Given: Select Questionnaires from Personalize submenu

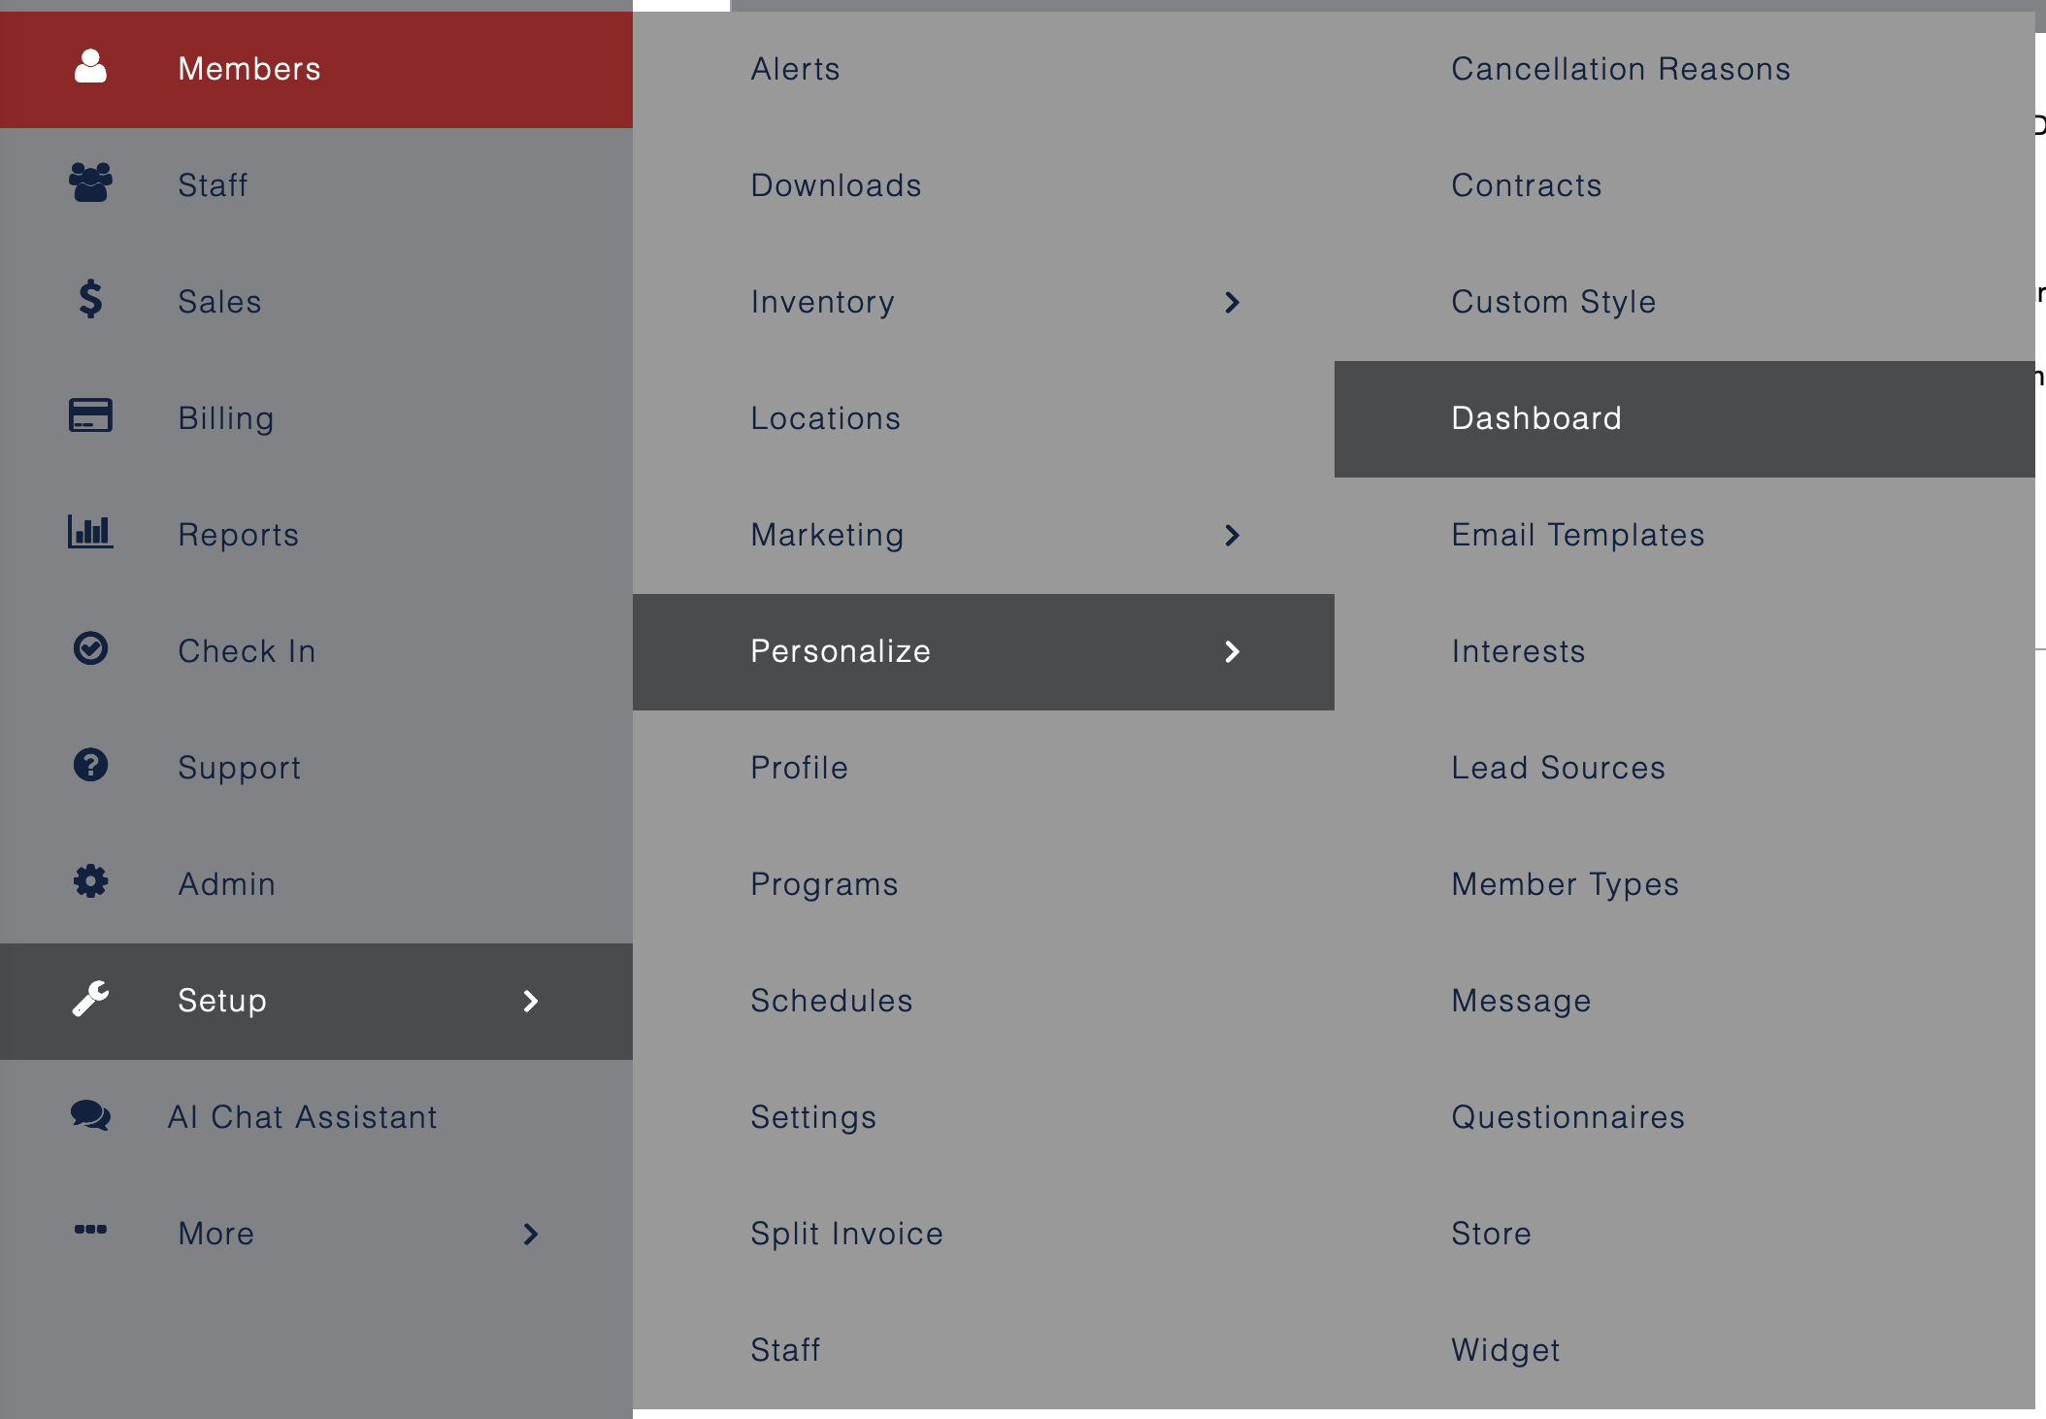Looking at the screenshot, I should 1567,1117.
